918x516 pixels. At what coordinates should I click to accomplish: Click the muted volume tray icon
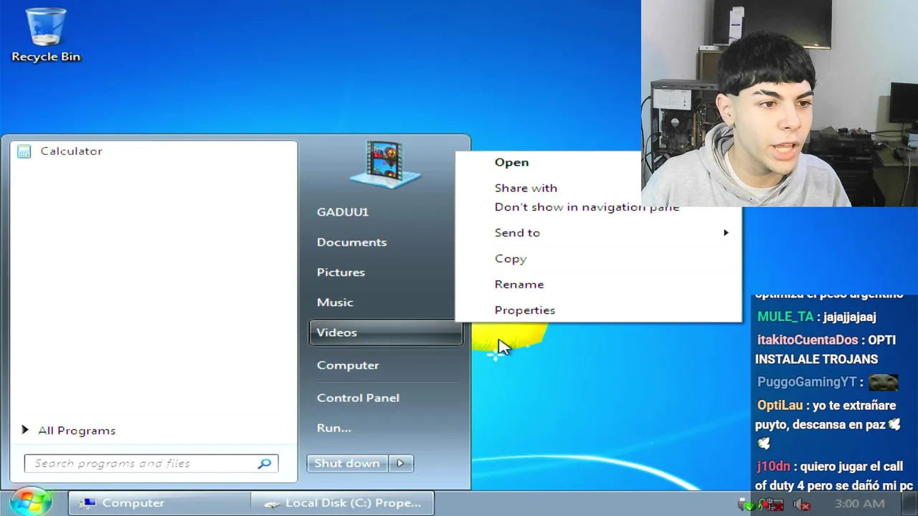tap(802, 505)
